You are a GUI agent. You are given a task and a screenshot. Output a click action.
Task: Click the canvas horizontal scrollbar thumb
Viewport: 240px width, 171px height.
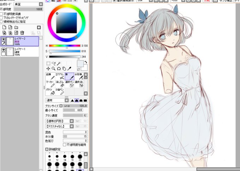point(218,169)
